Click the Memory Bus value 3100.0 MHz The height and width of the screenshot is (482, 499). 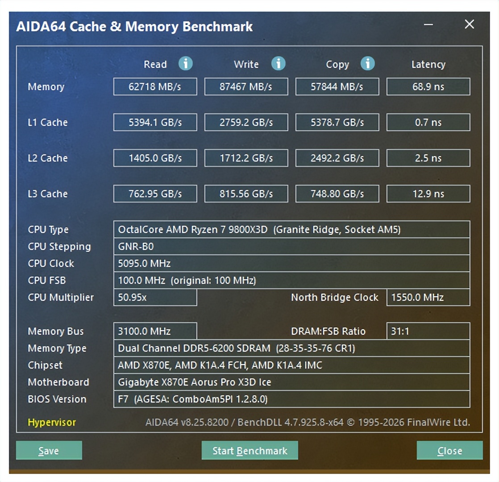pos(155,331)
